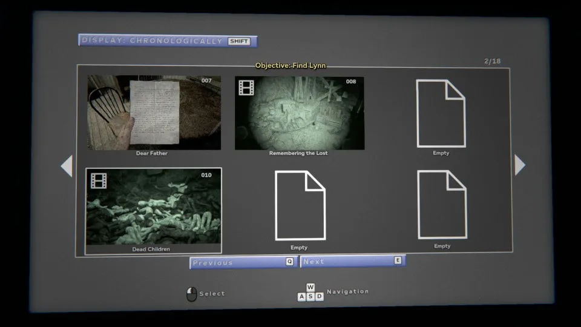This screenshot has width=581, height=327.
Task: Click the Dear Father caption
Action: coord(151,153)
